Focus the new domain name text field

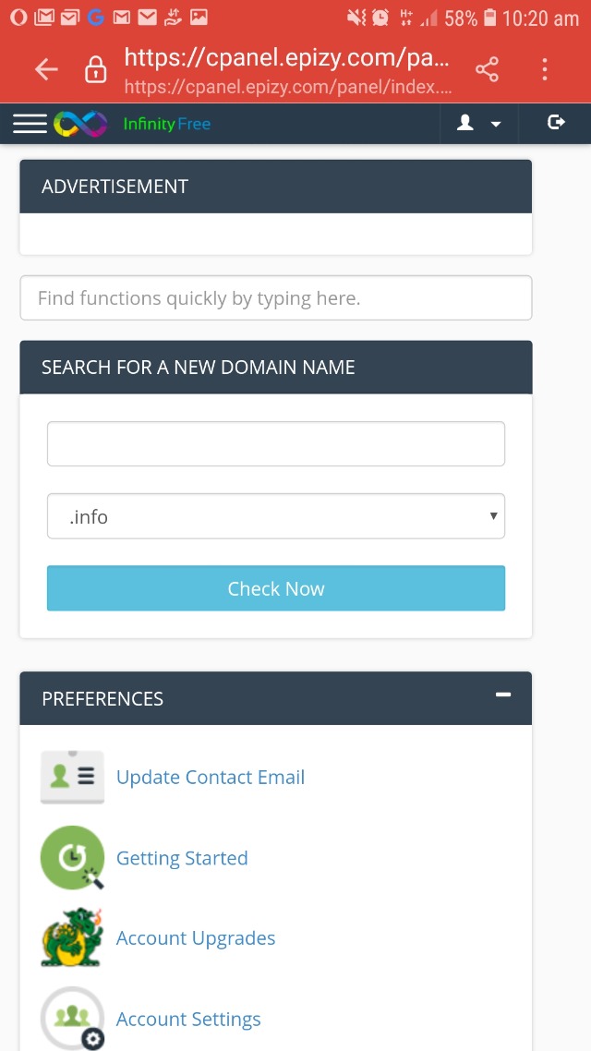click(x=276, y=444)
